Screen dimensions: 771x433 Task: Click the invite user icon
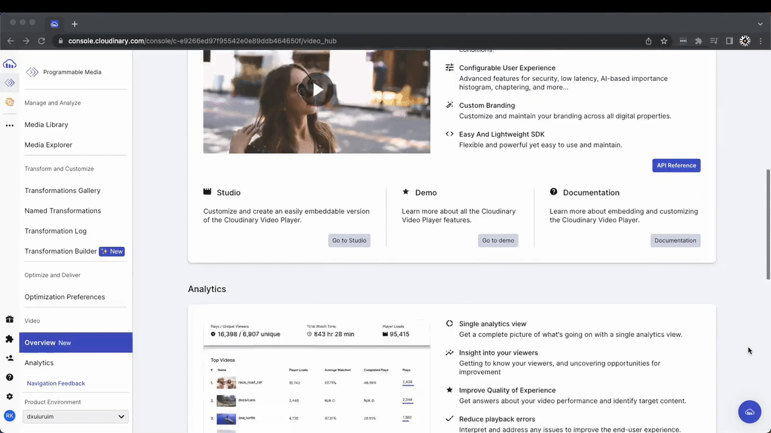pyautogui.click(x=10, y=358)
